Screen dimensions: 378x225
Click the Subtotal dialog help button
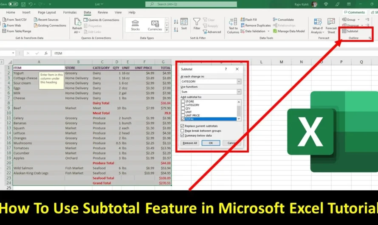point(226,69)
